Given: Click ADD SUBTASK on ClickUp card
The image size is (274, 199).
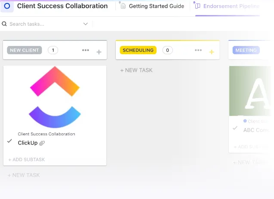Looking at the screenshot, I should pos(27,159).
